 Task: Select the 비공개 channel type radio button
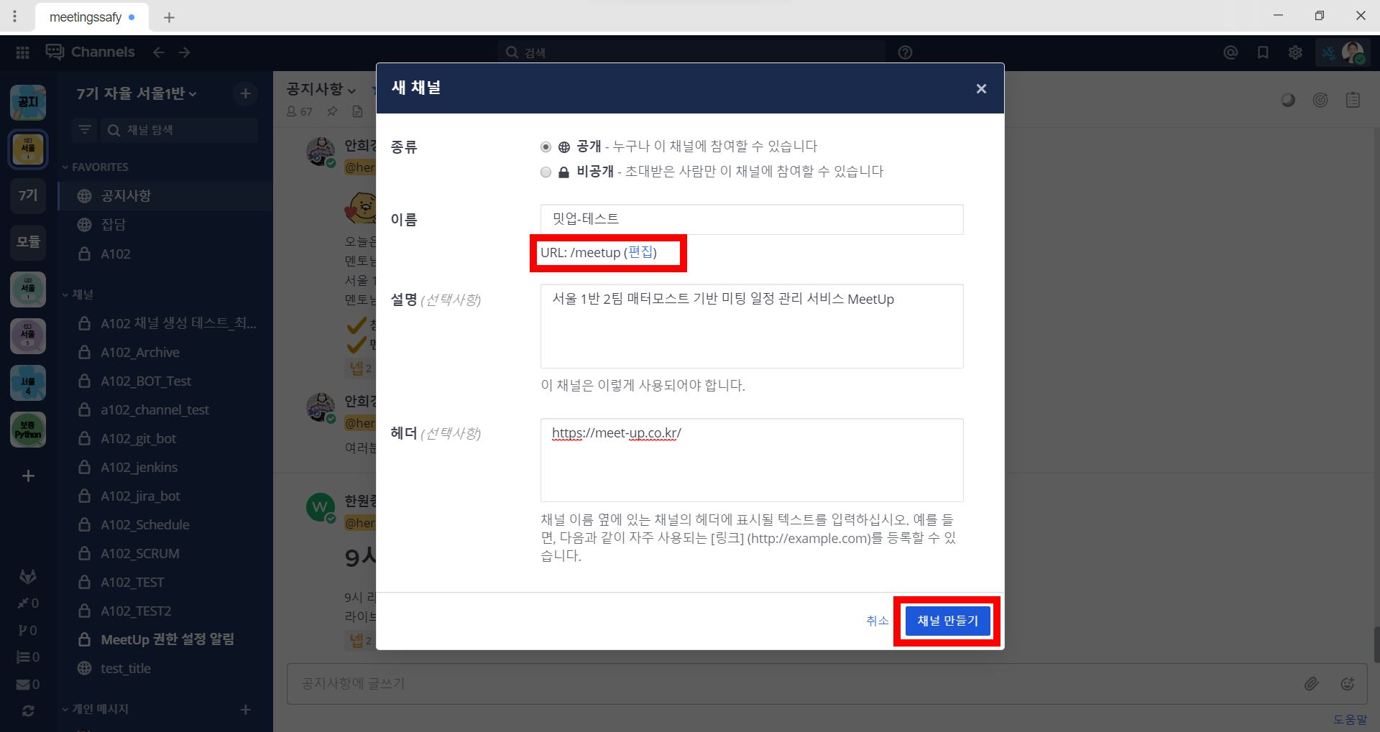pos(546,172)
